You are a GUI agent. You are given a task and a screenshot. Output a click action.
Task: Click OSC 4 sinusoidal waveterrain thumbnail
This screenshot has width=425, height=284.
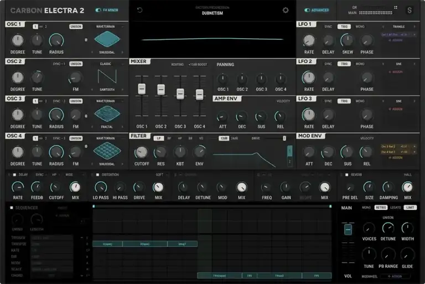(107, 151)
